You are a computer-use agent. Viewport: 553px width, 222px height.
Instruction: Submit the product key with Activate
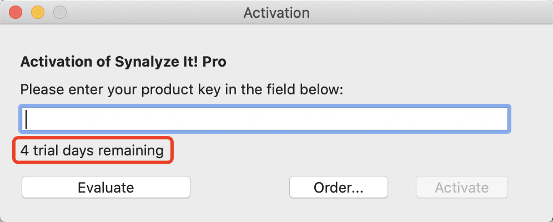pos(462,187)
